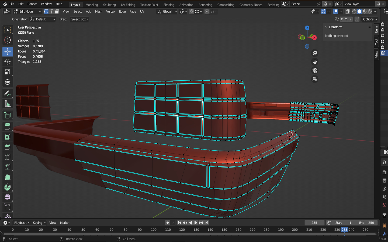
Task: Activate the Spin tool
Action: click(8, 187)
